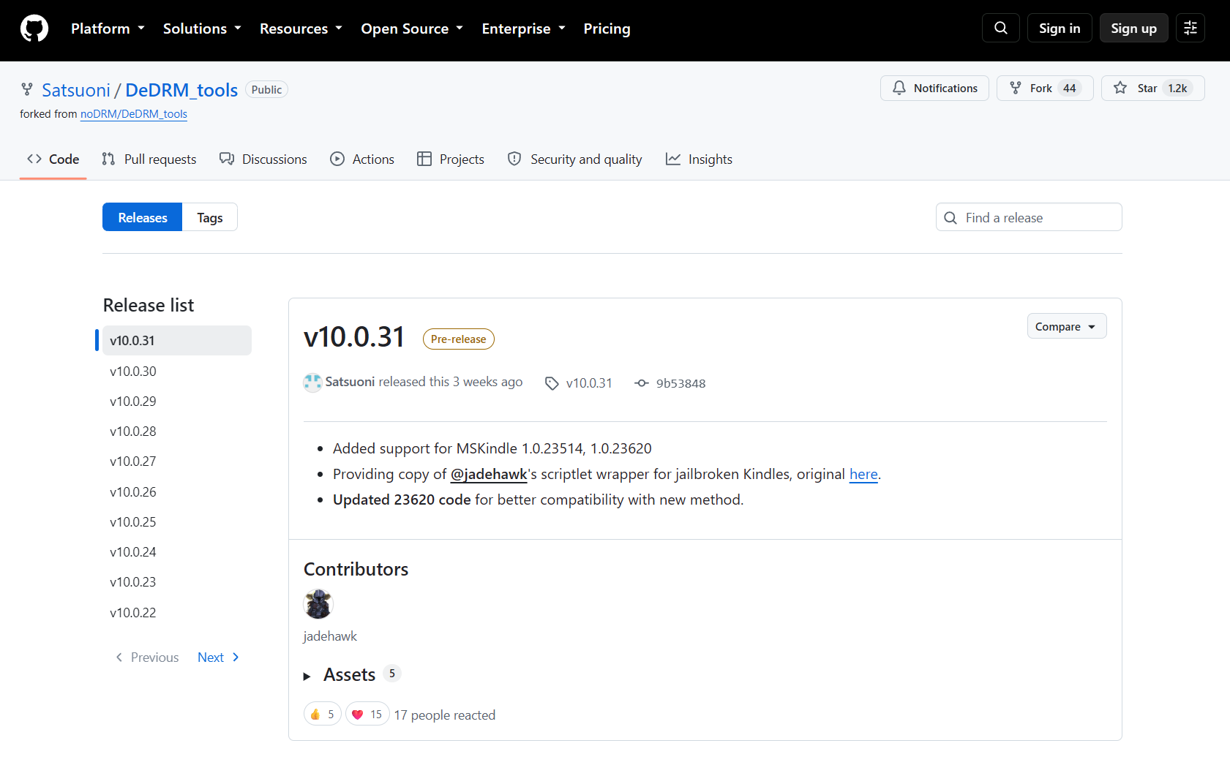
Task: Expand the Platform menu
Action: [x=108, y=29]
